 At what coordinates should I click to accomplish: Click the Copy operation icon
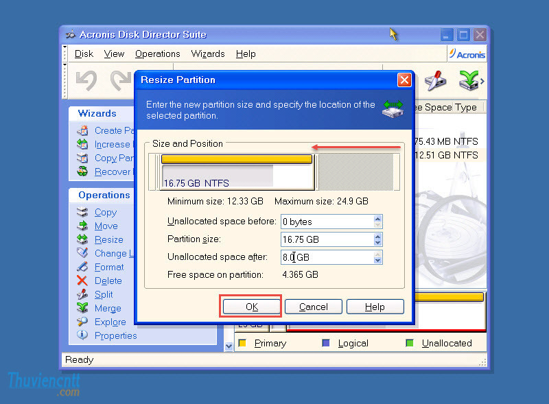pyautogui.click(x=82, y=212)
